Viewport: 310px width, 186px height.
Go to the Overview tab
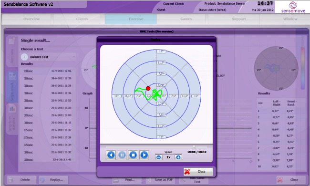pos(31,19)
